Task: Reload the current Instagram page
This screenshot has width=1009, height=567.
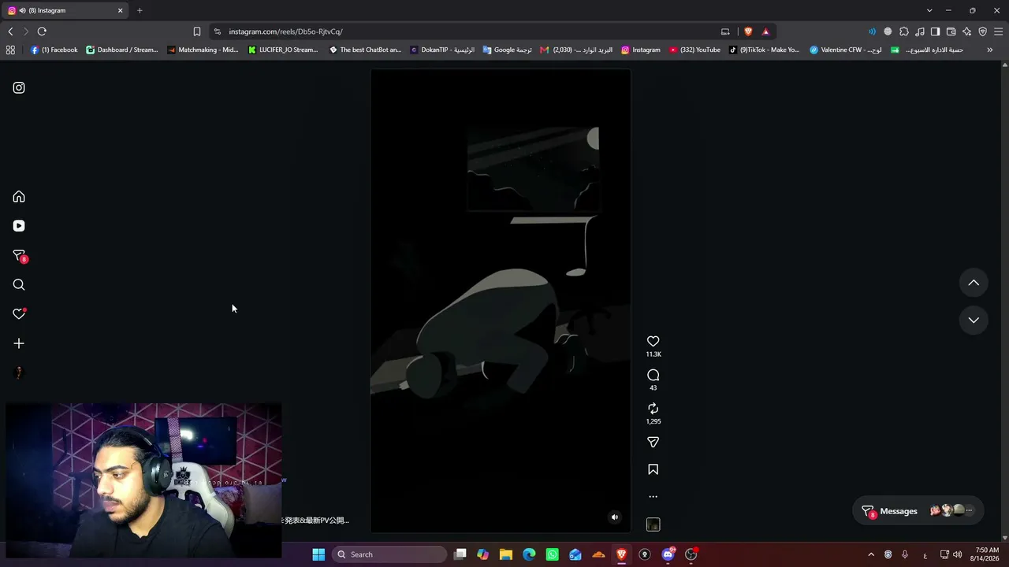Action: 42,31
